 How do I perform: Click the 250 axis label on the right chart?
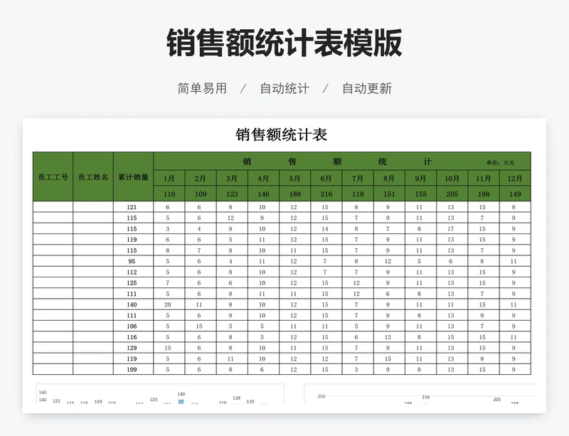point(321,396)
